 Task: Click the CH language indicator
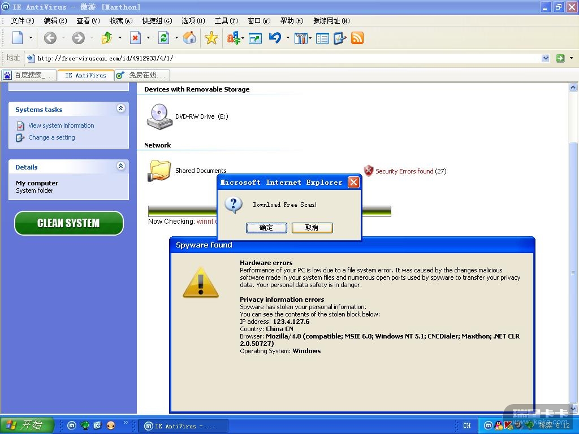[466, 426]
